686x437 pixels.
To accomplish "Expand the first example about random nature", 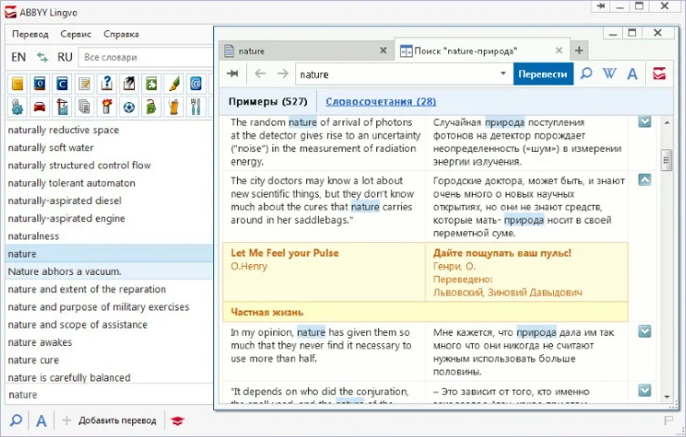I will coord(644,121).
